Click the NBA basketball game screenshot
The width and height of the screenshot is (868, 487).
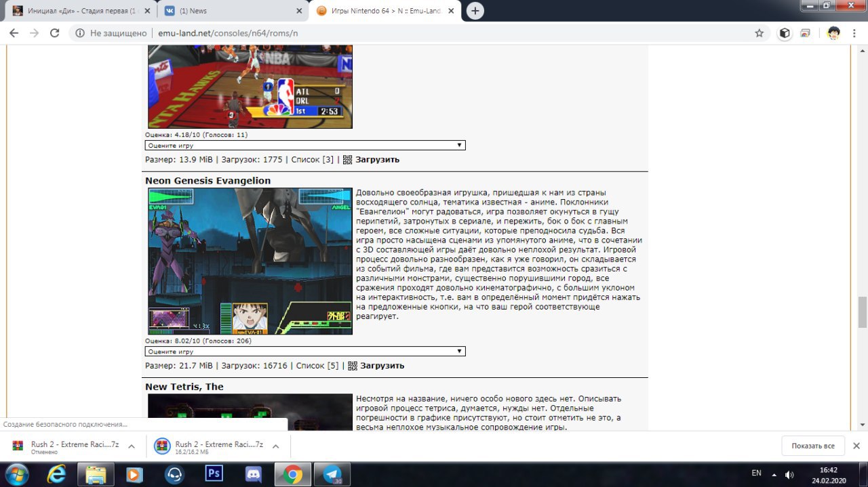click(250, 87)
